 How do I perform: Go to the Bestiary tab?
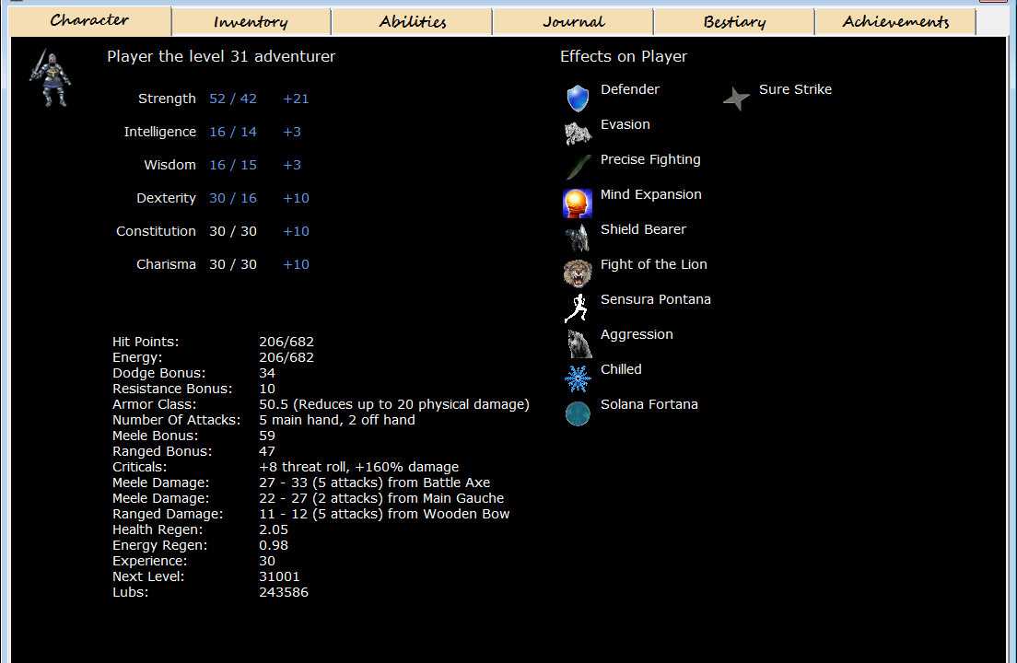734,22
